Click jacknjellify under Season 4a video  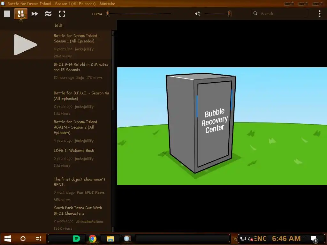pyautogui.click(x=84, y=107)
